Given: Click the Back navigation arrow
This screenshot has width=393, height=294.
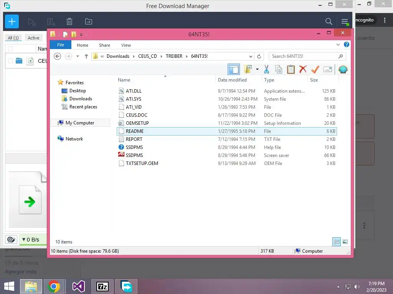Looking at the screenshot, I should click(58, 56).
